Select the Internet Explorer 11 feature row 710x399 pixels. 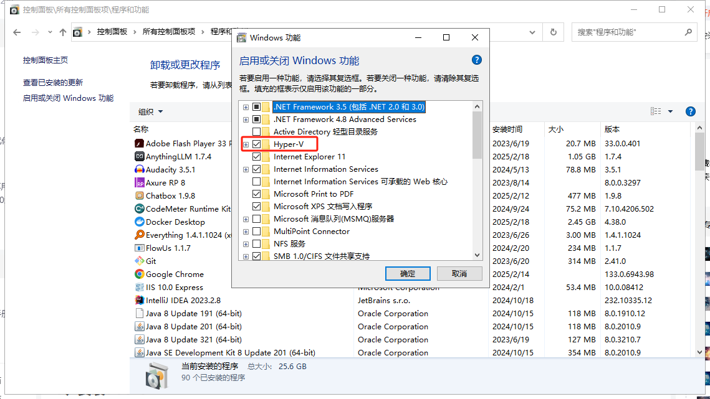click(309, 156)
